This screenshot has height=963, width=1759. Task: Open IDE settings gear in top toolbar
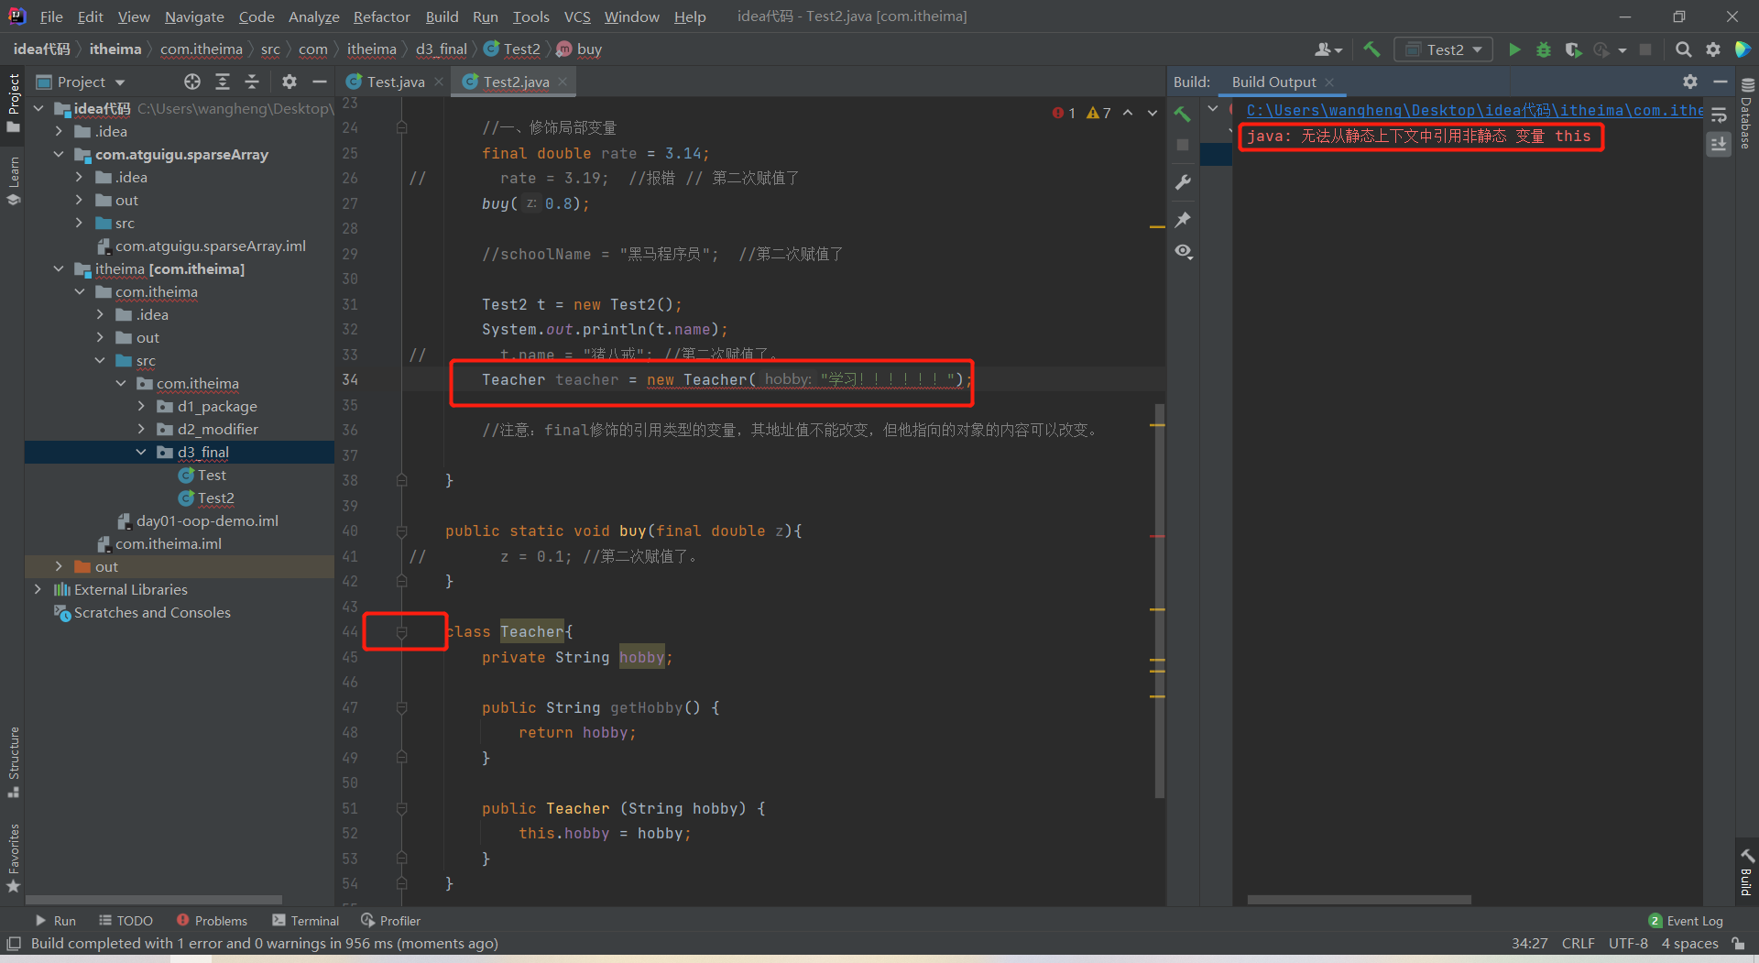click(1713, 49)
